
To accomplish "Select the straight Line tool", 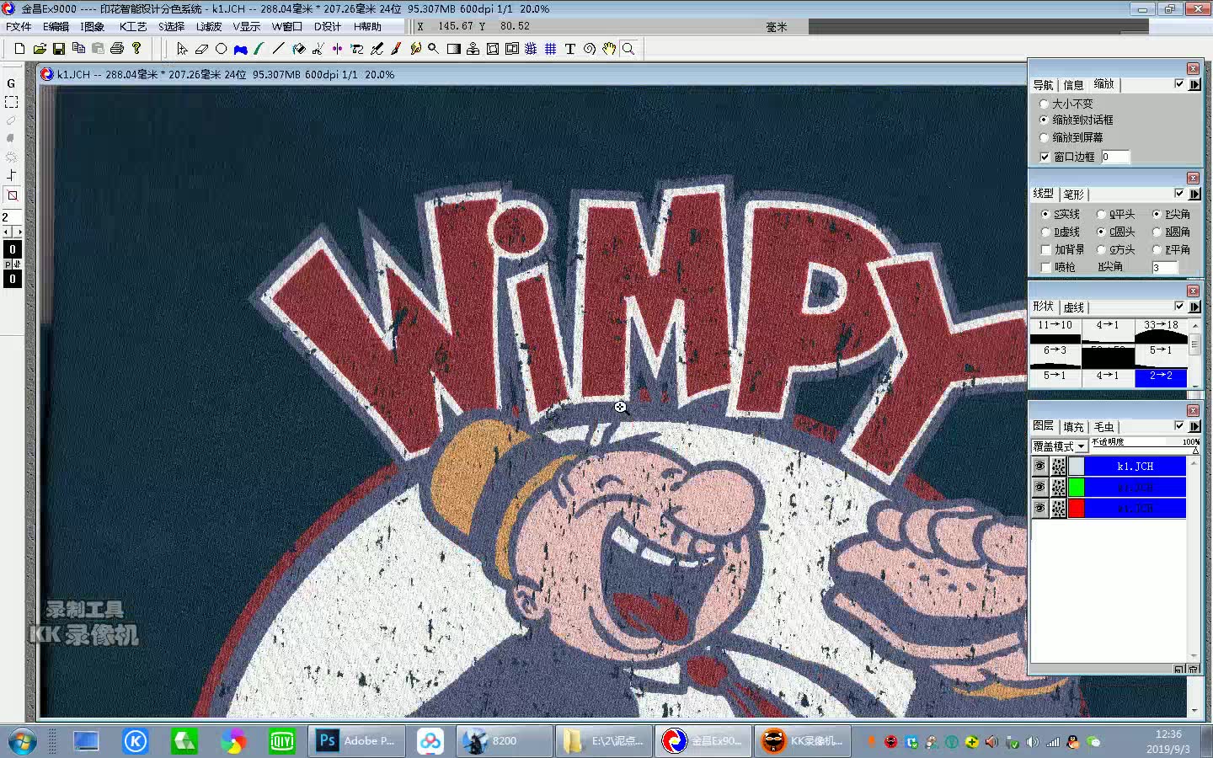I will click(279, 49).
